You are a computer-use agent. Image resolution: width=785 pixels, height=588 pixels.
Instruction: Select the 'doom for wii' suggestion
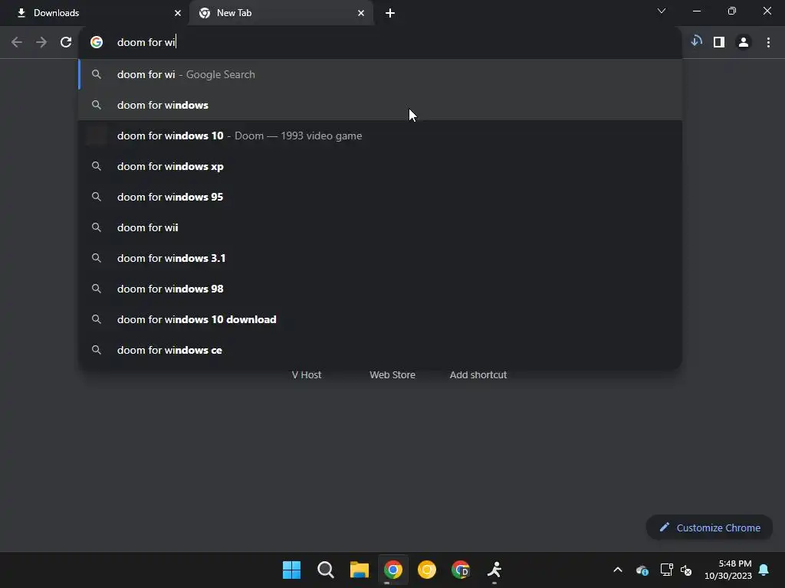click(x=380, y=227)
